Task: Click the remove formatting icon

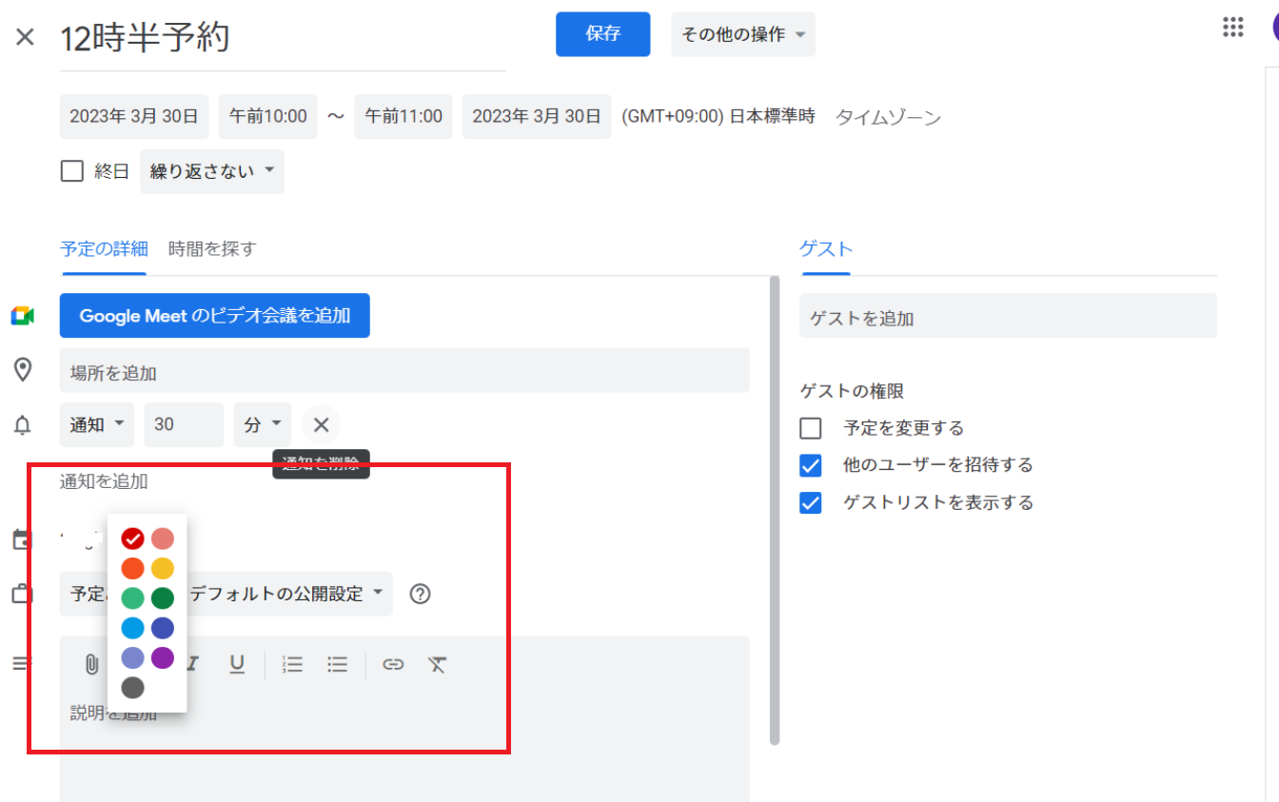Action: point(437,664)
